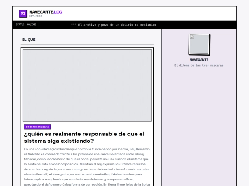This screenshot has width=249, height=186.
Task: Open the NAVEGANTE.LOG site title
Action: click(46, 12)
